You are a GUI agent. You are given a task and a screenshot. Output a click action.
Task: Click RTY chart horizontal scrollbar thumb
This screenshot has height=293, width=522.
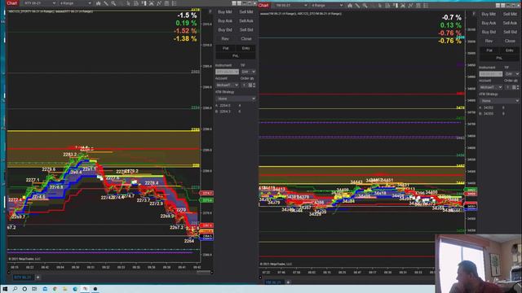coord(204,272)
